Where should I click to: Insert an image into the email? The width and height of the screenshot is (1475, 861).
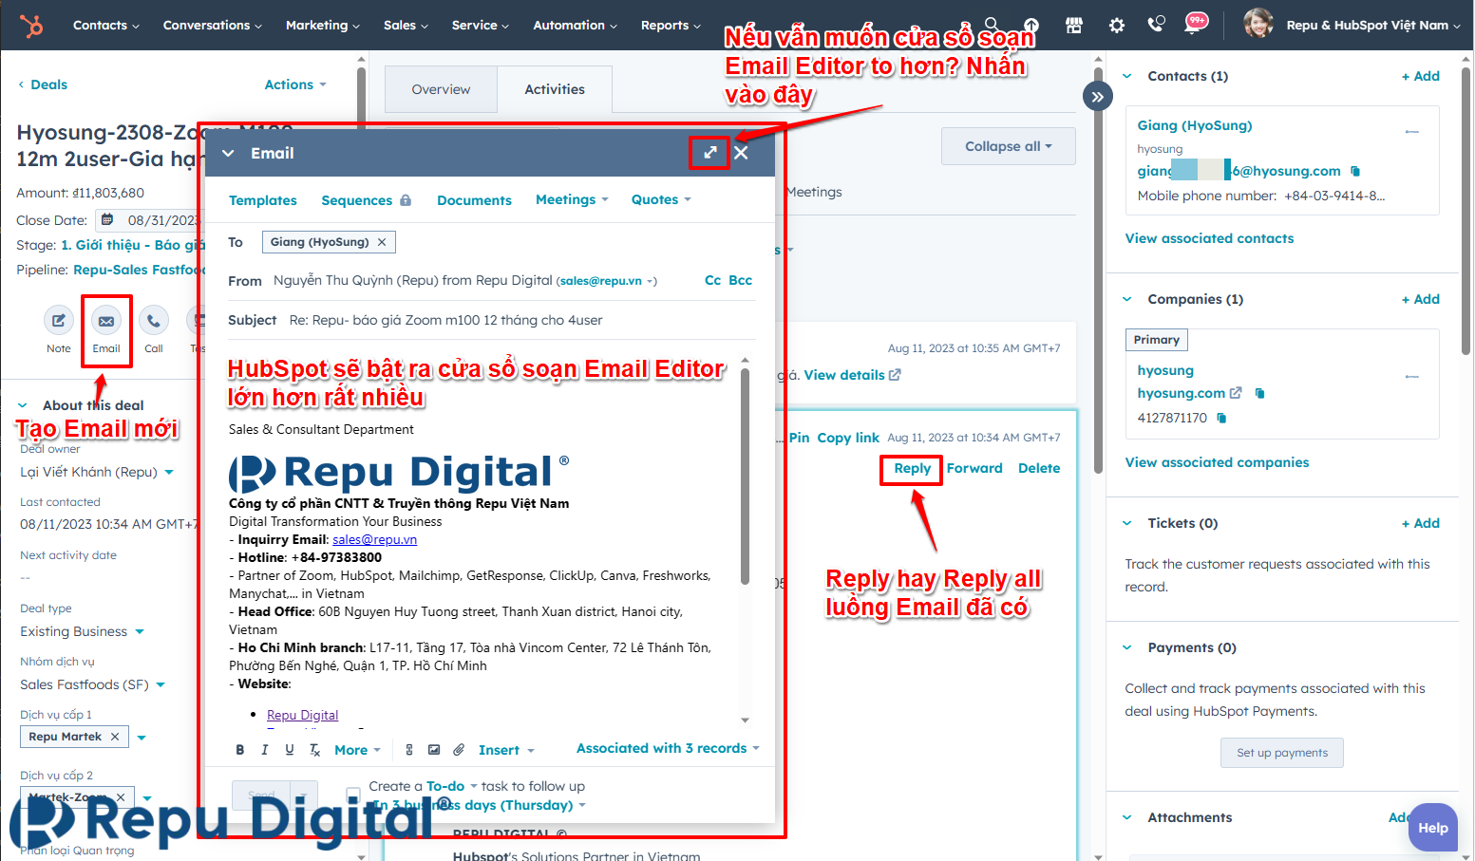point(434,750)
